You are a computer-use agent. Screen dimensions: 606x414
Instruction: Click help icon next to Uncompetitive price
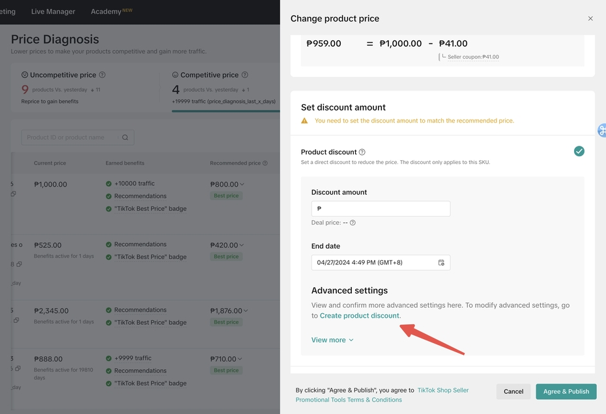(x=102, y=76)
